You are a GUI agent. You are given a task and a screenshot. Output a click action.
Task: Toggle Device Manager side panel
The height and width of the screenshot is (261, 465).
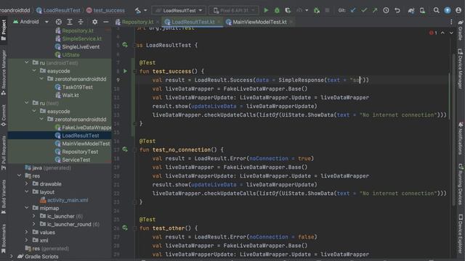pyautogui.click(x=461, y=68)
